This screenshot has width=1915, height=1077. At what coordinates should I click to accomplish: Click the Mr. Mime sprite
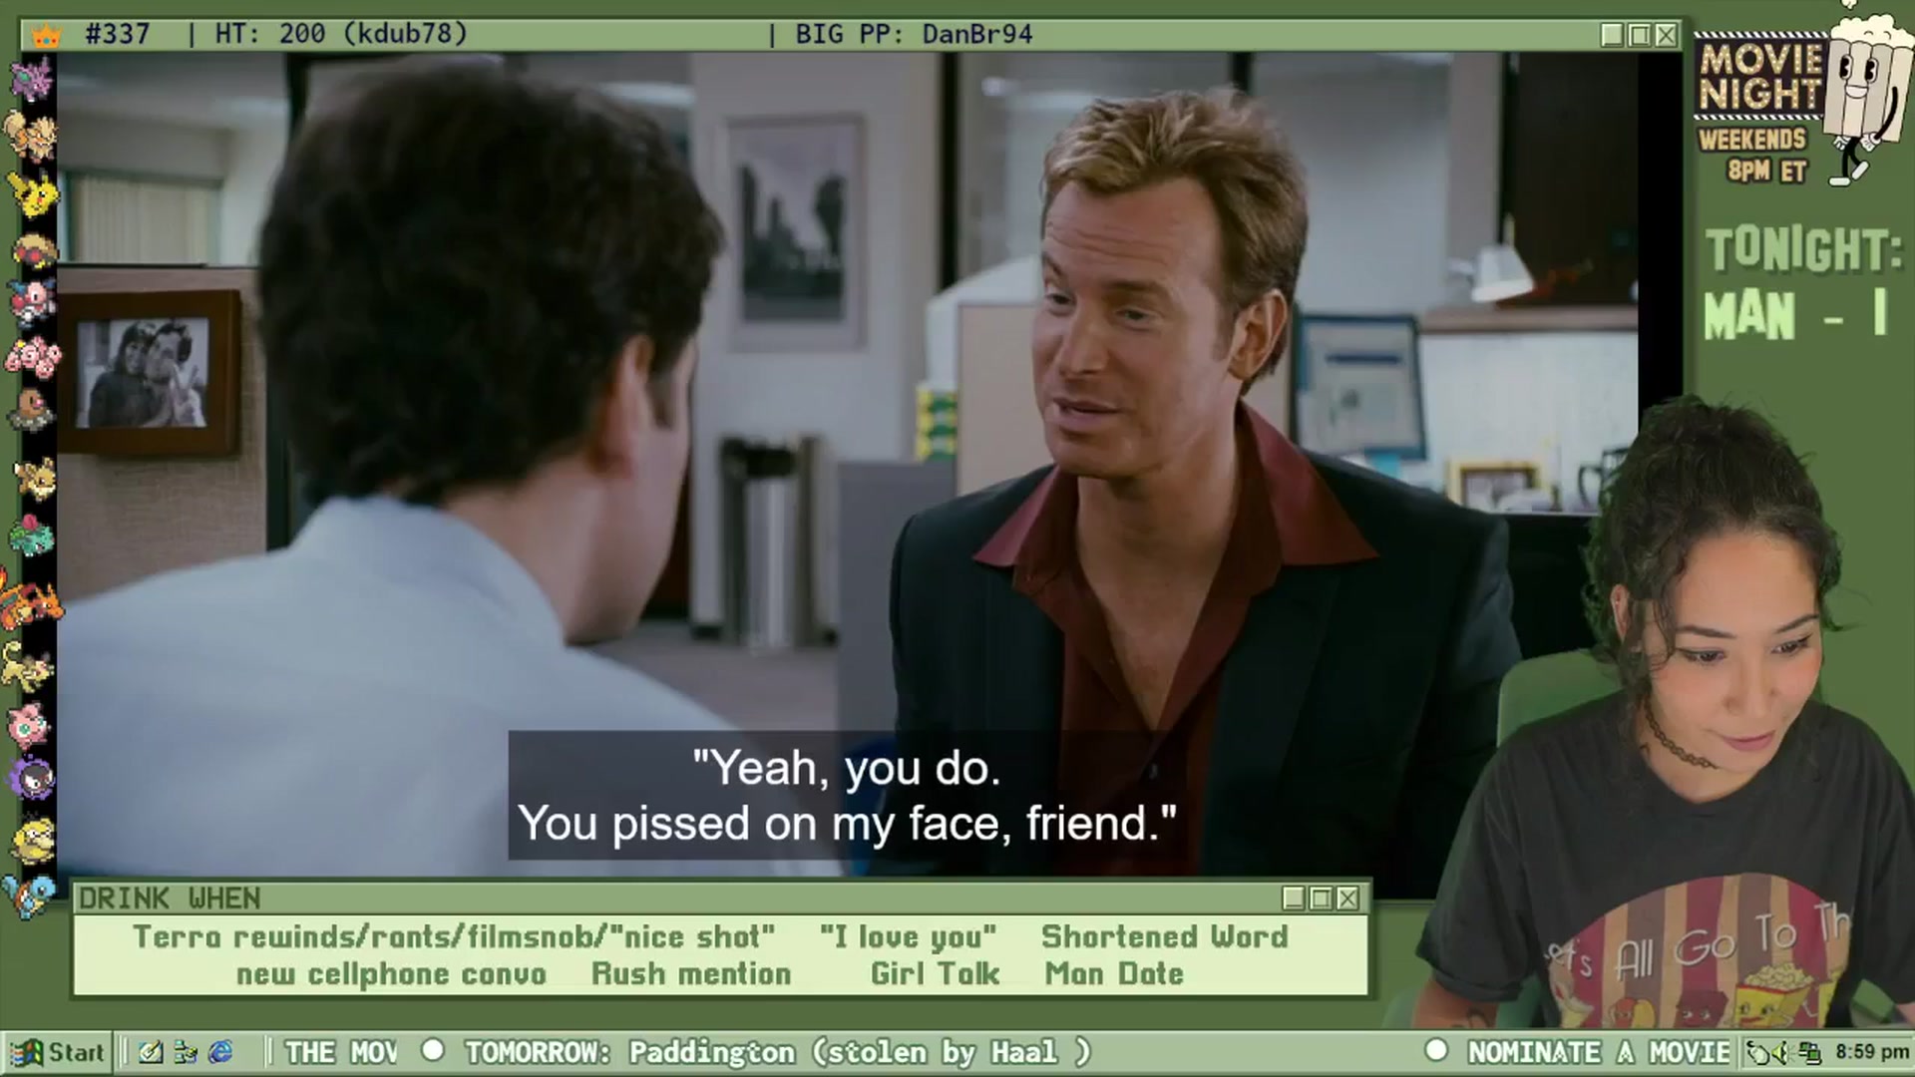click(x=32, y=303)
